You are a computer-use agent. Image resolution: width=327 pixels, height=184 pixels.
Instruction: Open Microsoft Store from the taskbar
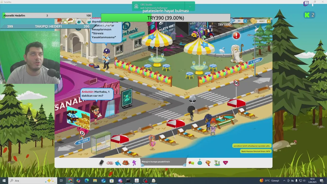[x=112, y=181]
